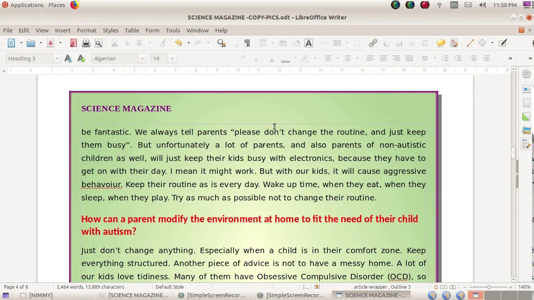Open the Tools menu
Viewport: 534px width, 300px height.
[x=173, y=30]
